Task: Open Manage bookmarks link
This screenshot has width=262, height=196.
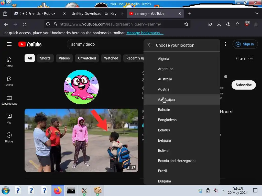Action: [x=145, y=33]
